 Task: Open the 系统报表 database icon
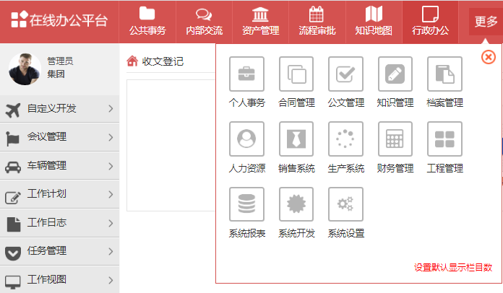tap(246, 204)
